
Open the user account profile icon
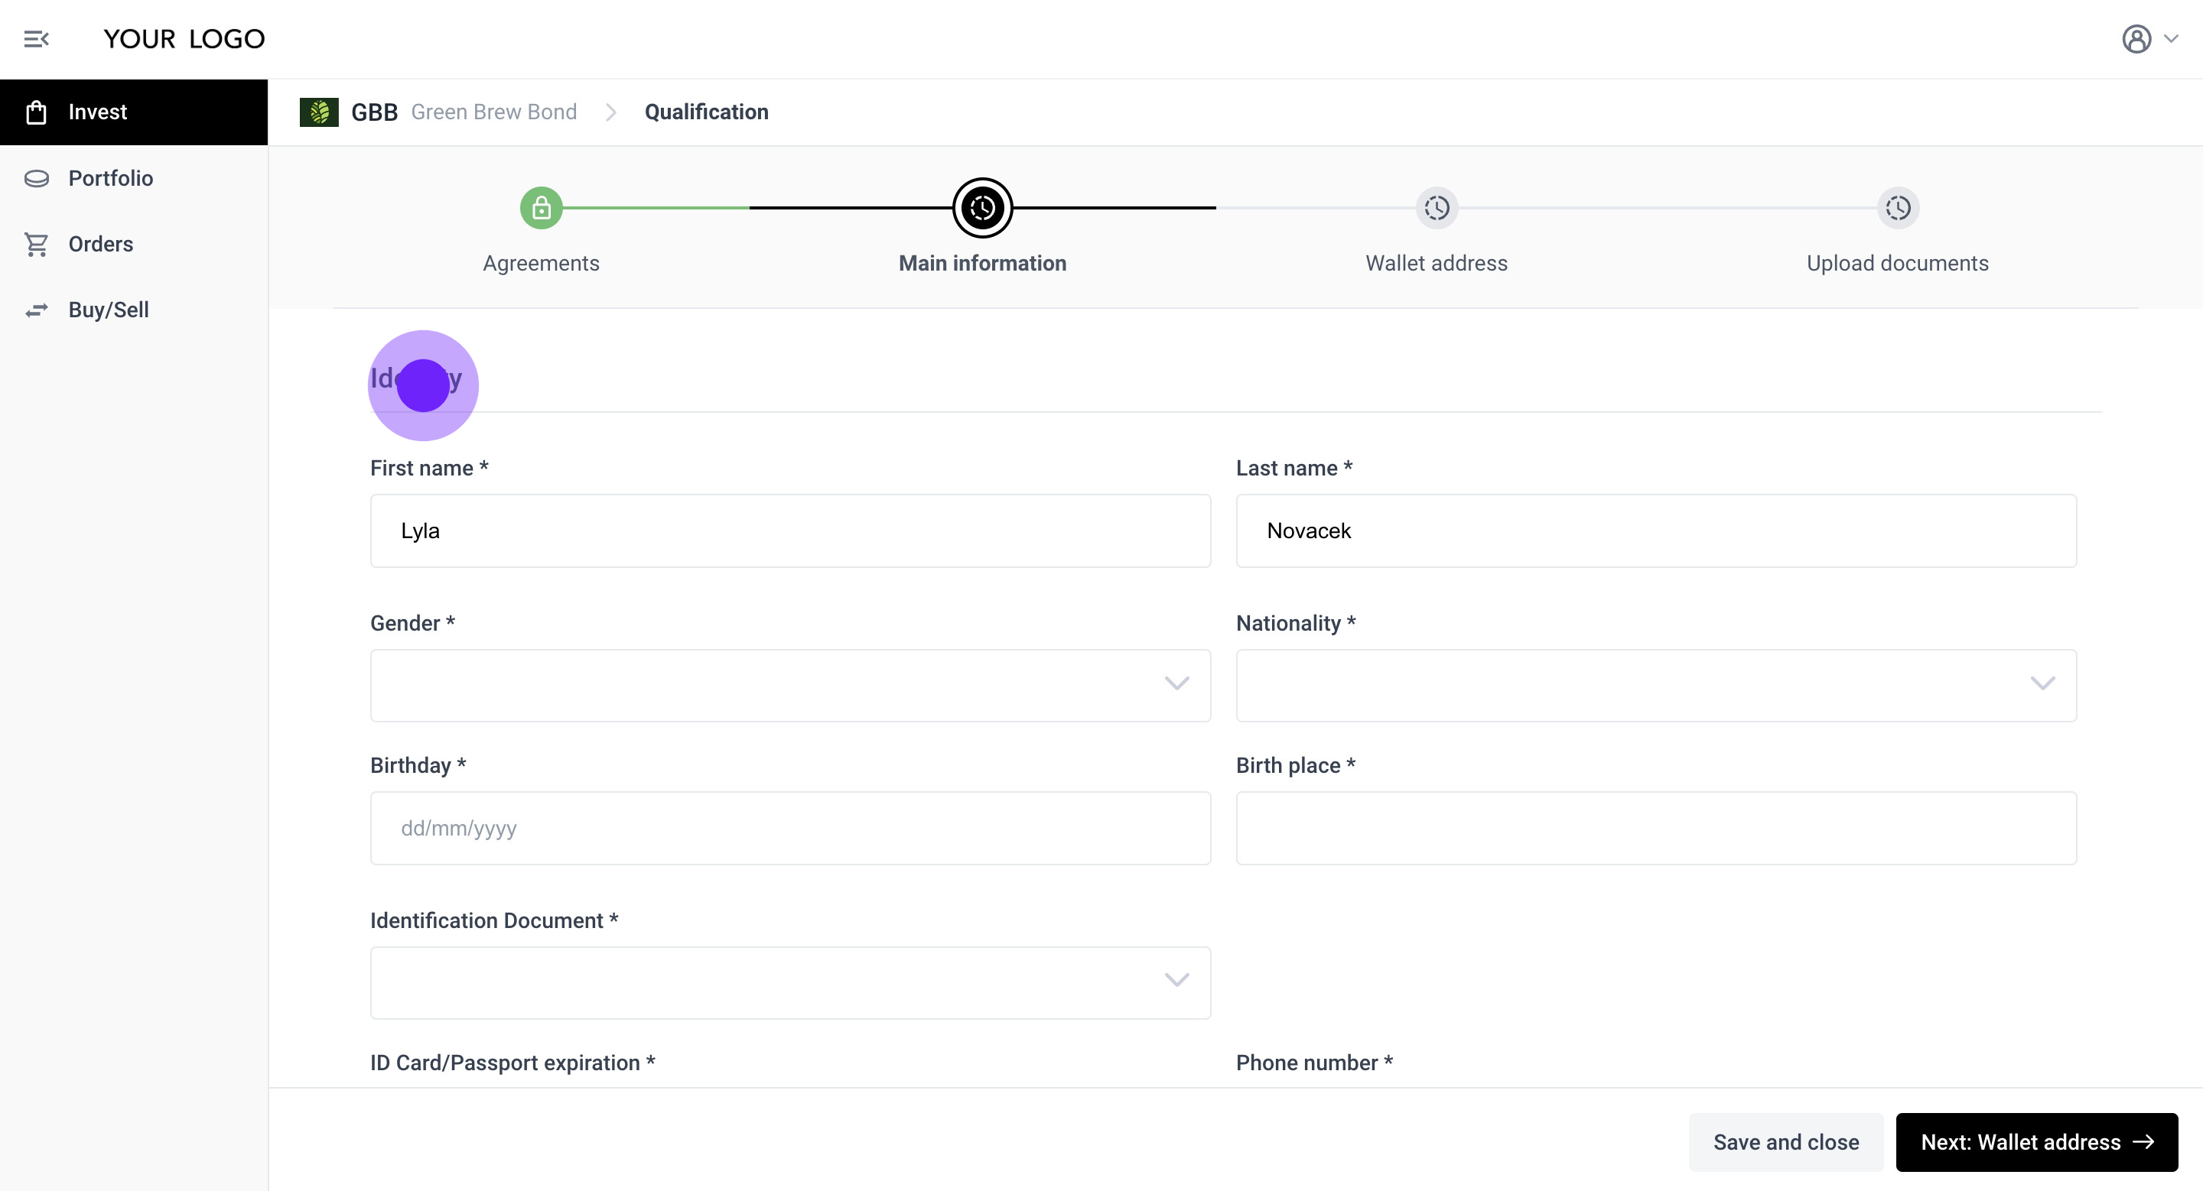[2136, 39]
